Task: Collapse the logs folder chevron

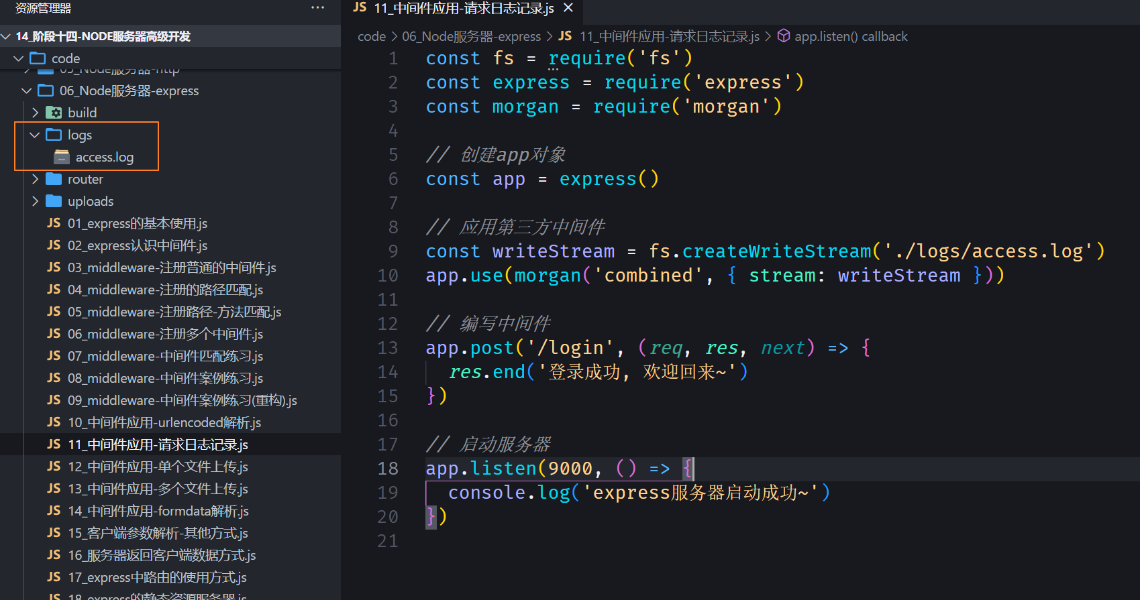Action: coord(35,135)
